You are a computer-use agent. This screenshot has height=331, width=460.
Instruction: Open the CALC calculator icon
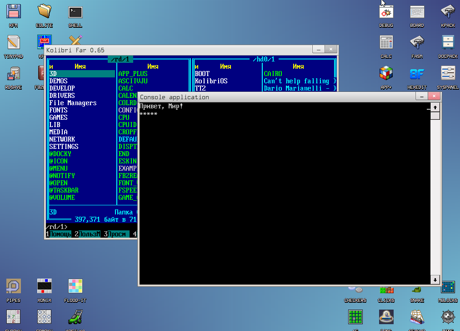(386, 43)
